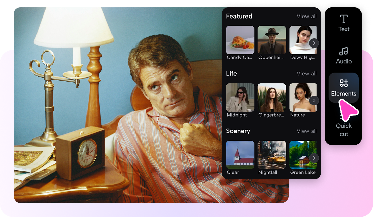Click the Scenery section heading
Viewport: 373px width, 217px height.
click(x=238, y=131)
